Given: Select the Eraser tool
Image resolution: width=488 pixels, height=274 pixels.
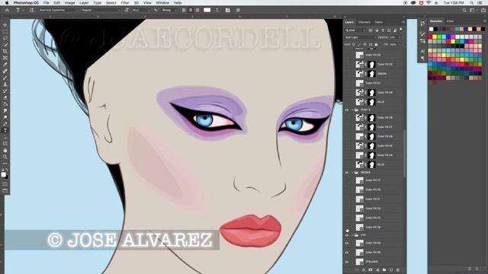Looking at the screenshot, I should click(x=5, y=97).
